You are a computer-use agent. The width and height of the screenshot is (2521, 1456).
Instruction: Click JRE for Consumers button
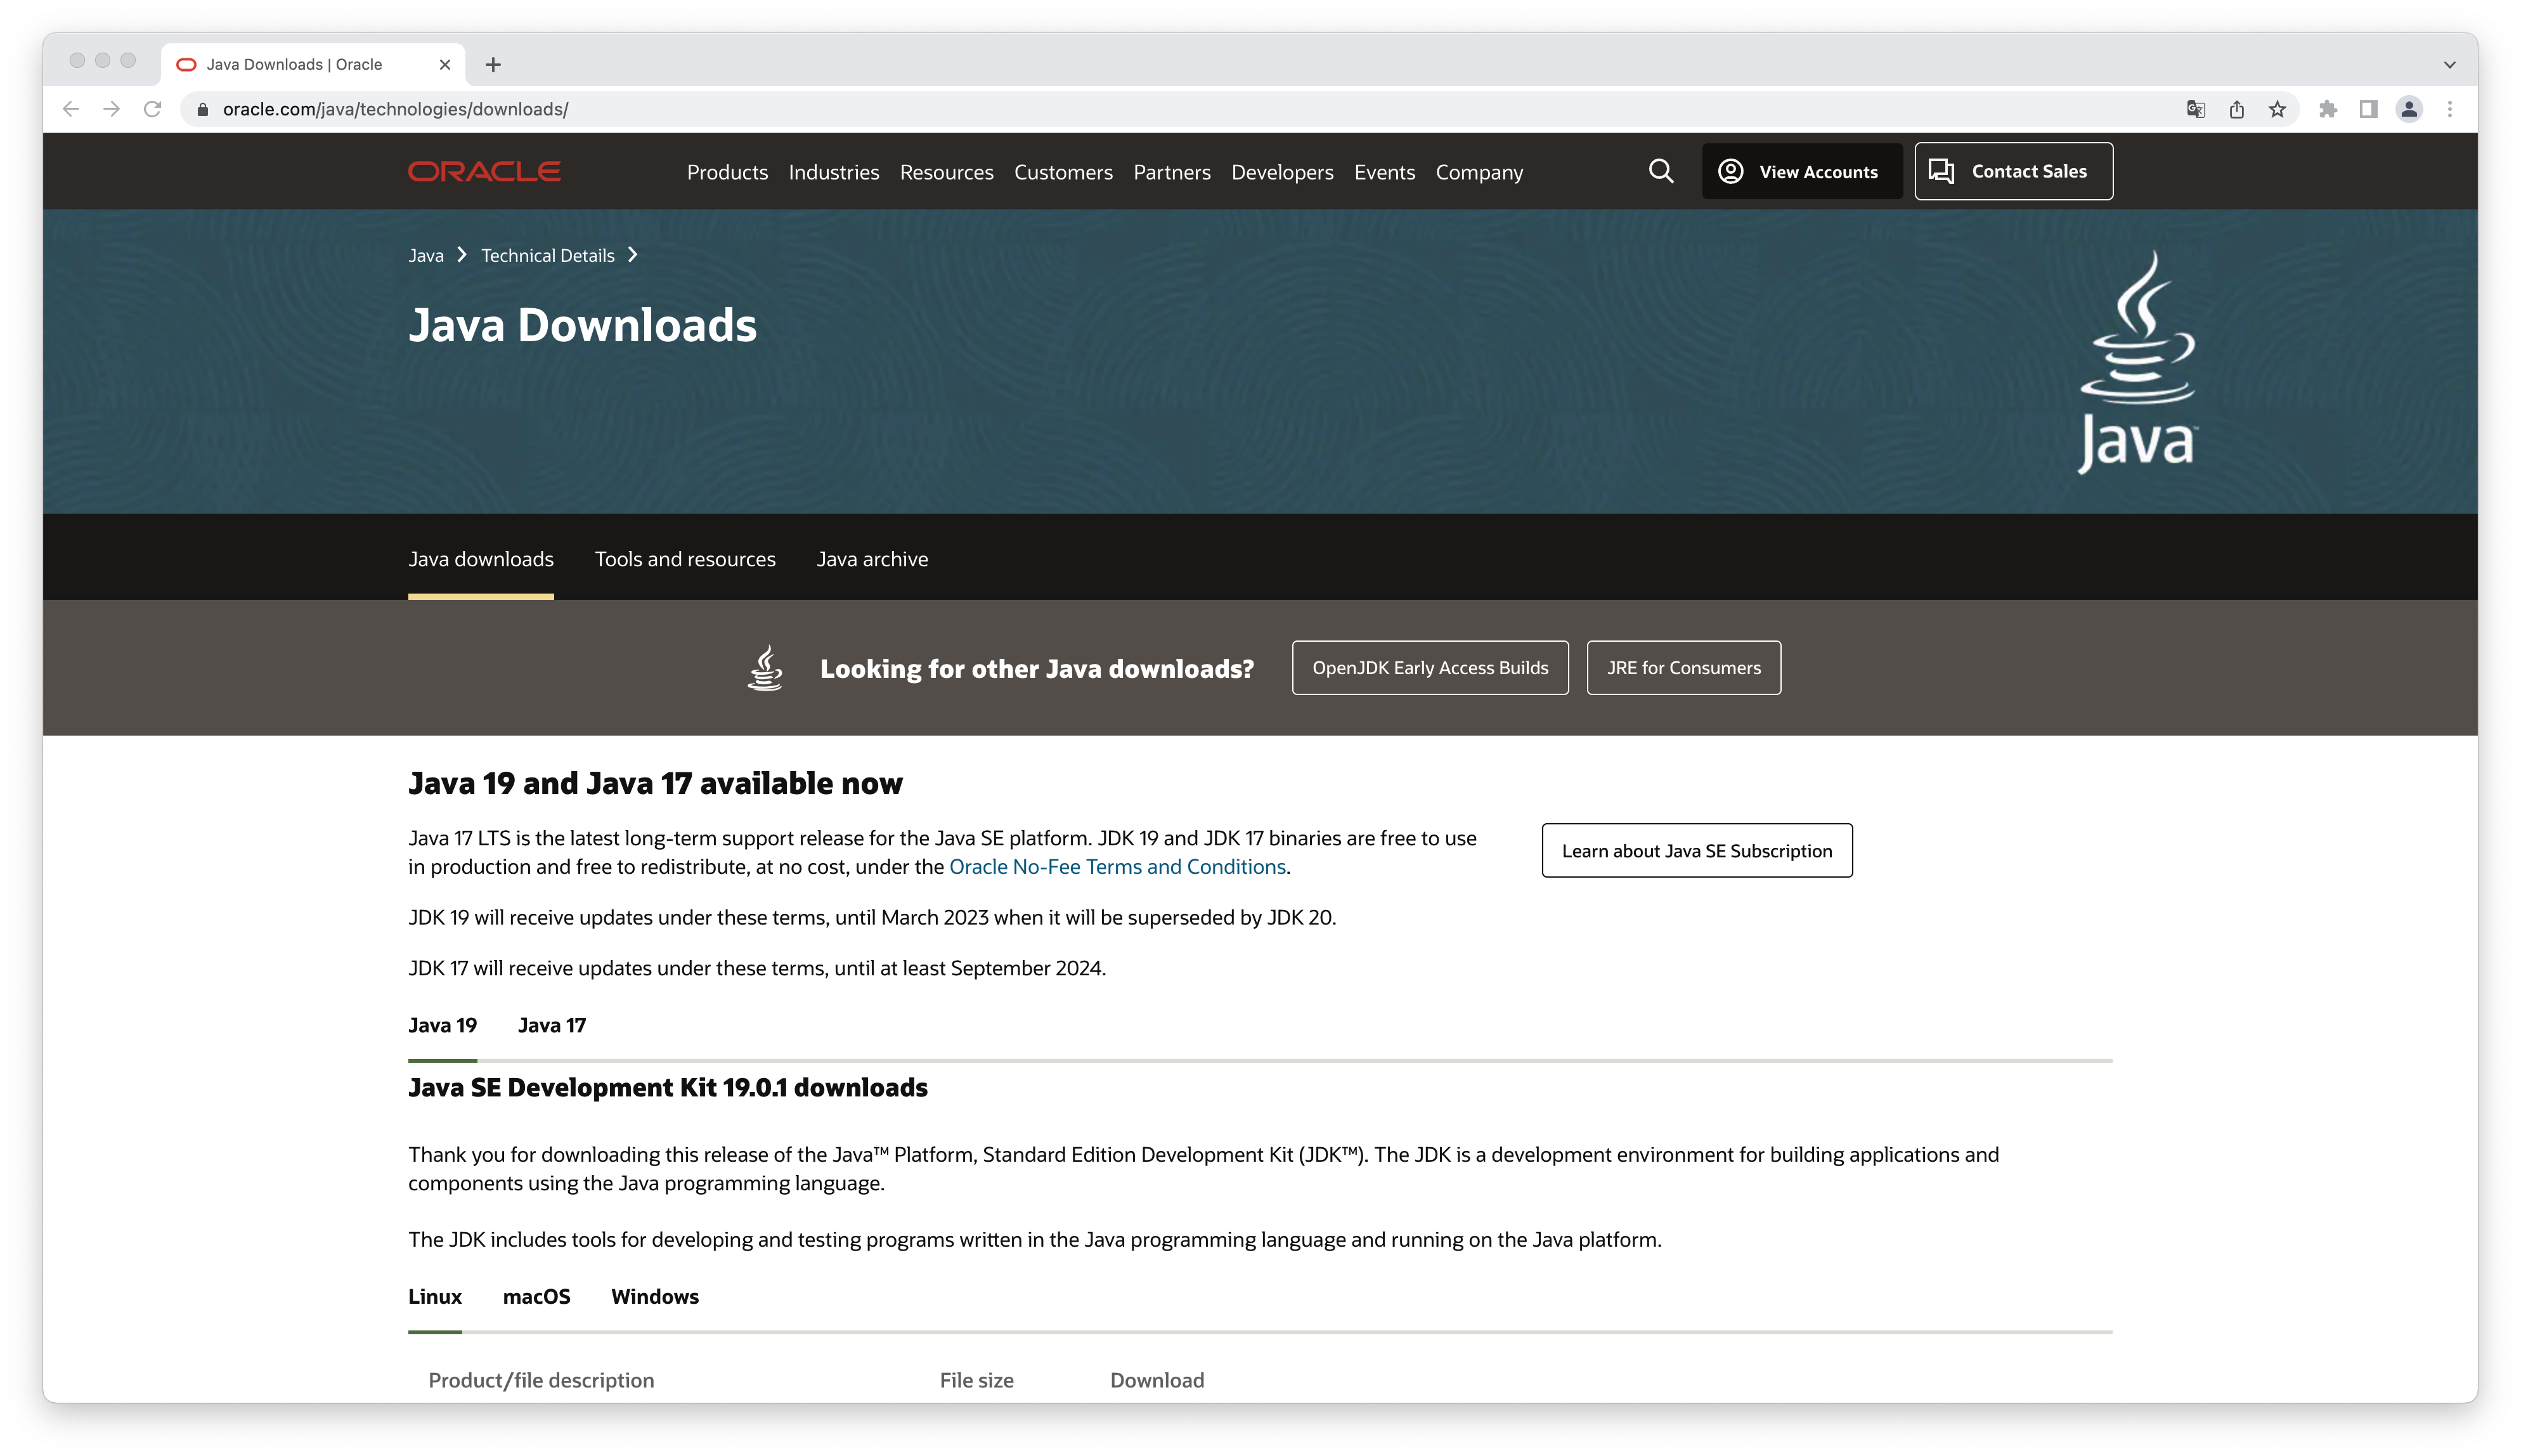[1682, 666]
